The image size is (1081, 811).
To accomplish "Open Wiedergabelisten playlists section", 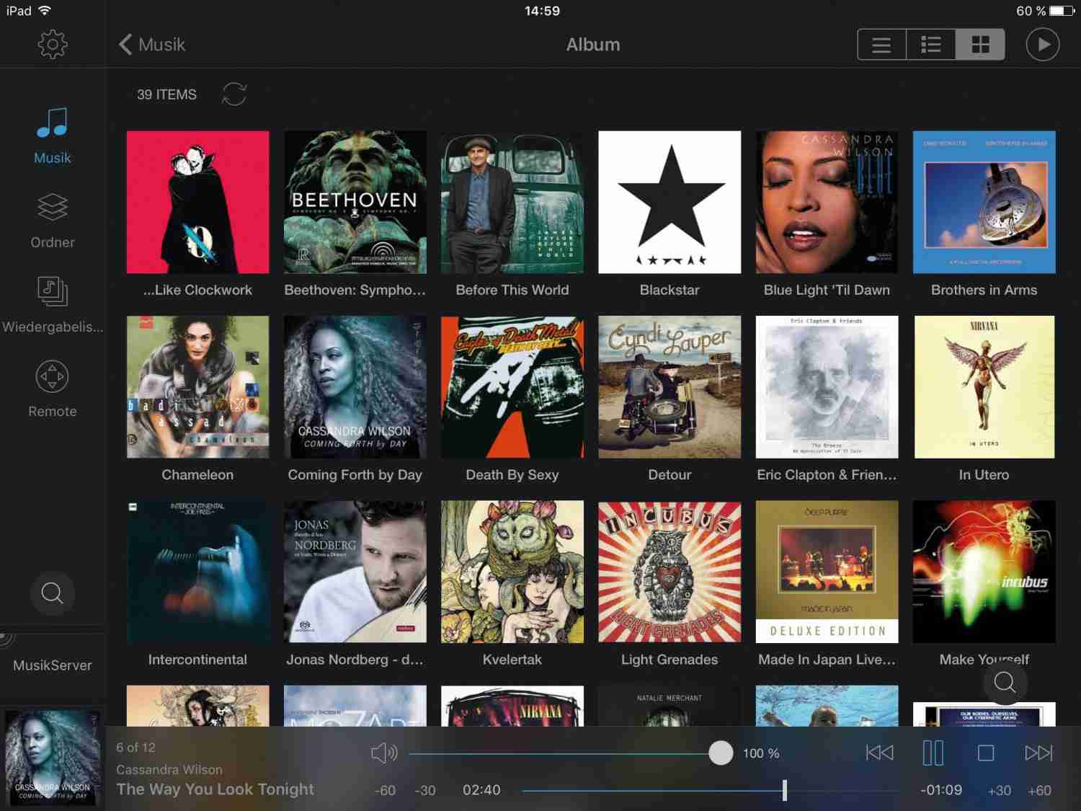I will click(53, 305).
